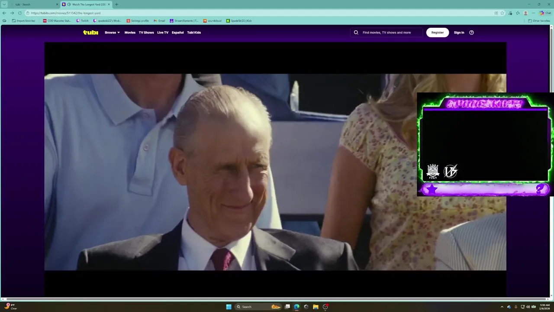
Task: Show hidden system tray icons
Action: [x=502, y=307]
